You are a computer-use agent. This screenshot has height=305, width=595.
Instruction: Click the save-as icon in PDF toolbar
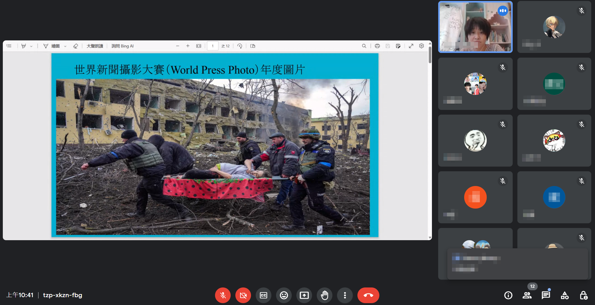pos(398,46)
